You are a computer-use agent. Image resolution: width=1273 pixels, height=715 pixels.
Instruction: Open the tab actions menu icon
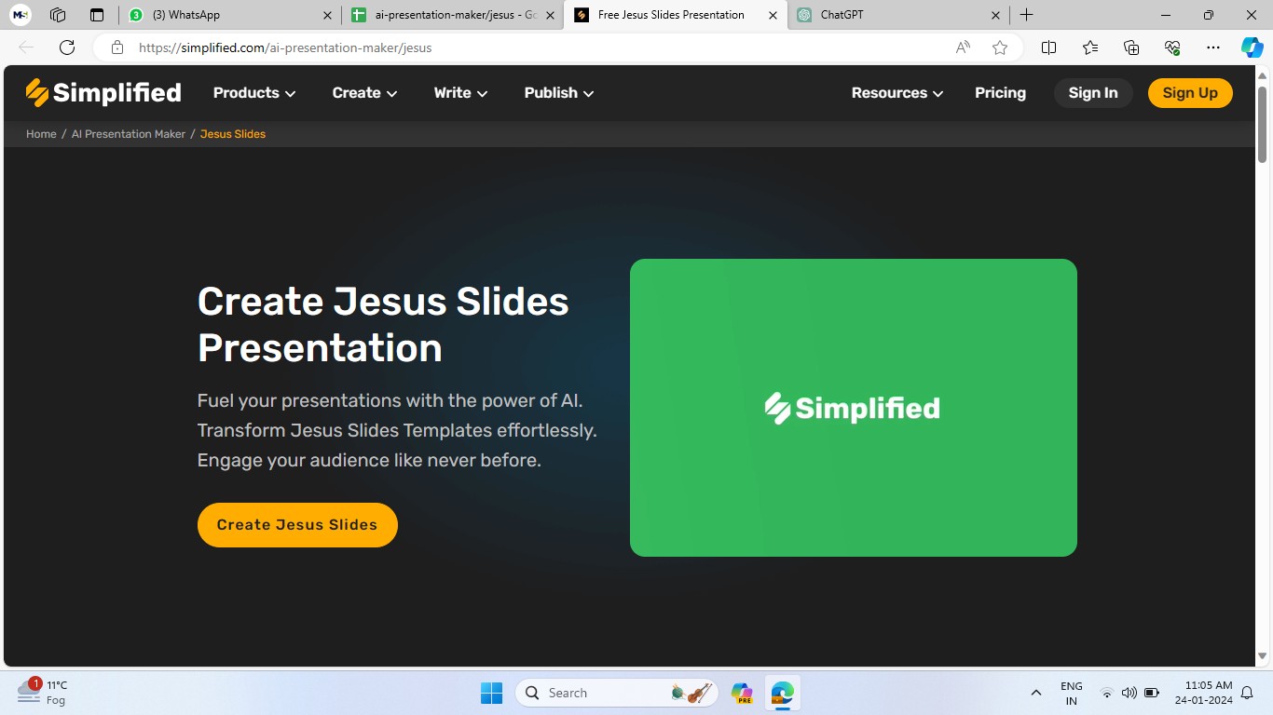click(97, 15)
